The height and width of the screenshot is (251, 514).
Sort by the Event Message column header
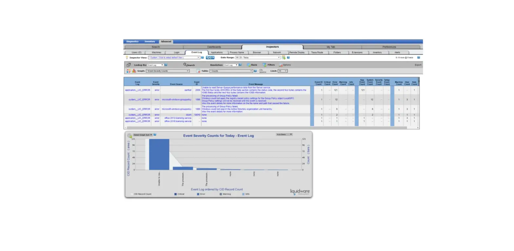click(256, 84)
